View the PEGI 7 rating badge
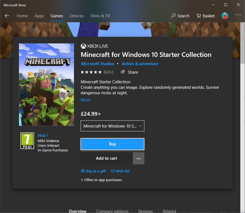Viewport: 245px width, 213px height. click(x=27, y=141)
